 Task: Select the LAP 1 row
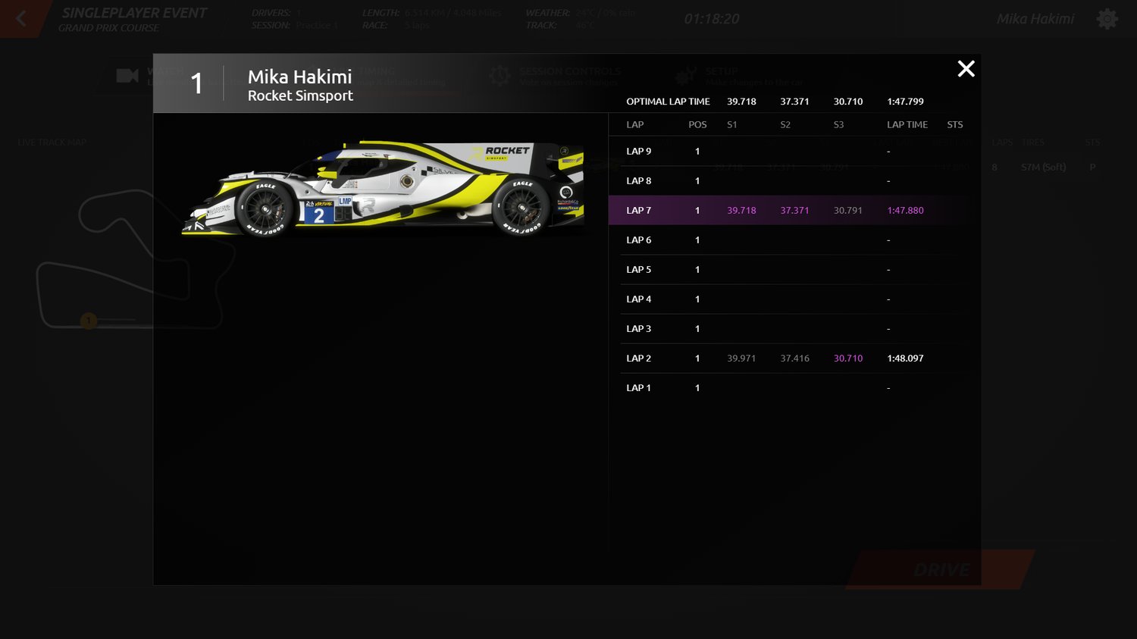coord(794,387)
